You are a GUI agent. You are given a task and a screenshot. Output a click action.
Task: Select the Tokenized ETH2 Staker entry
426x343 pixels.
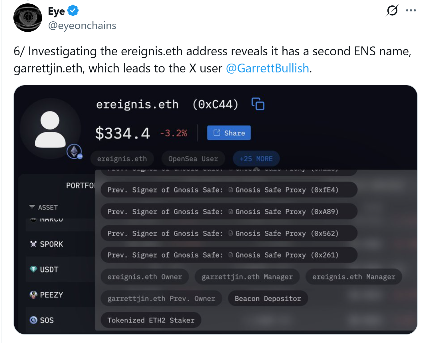[151, 320]
